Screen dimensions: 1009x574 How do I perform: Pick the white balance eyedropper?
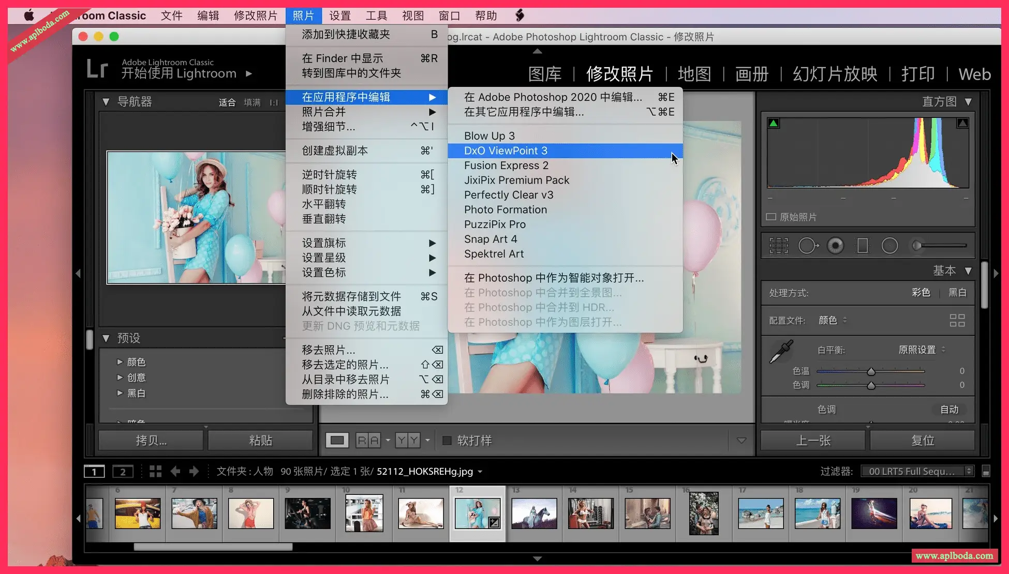point(781,352)
